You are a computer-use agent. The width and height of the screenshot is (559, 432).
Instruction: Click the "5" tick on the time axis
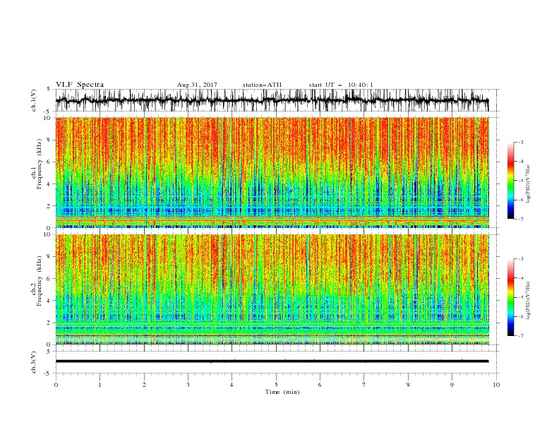[276, 385]
